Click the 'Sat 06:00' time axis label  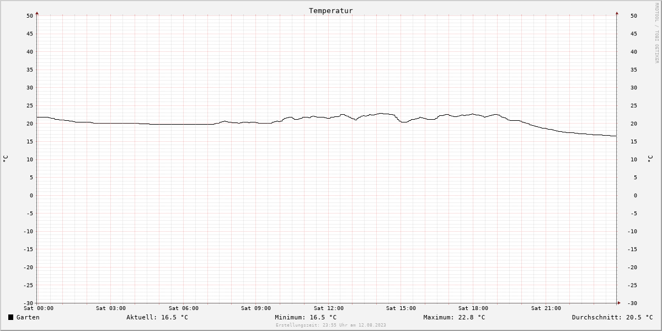coord(184,308)
